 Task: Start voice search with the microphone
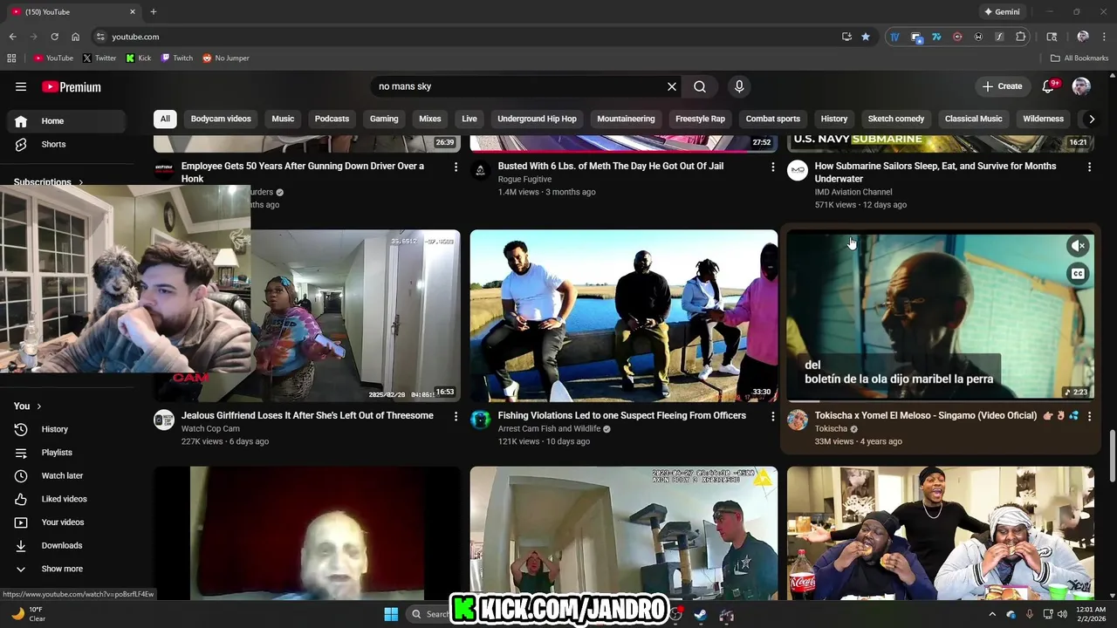click(739, 86)
